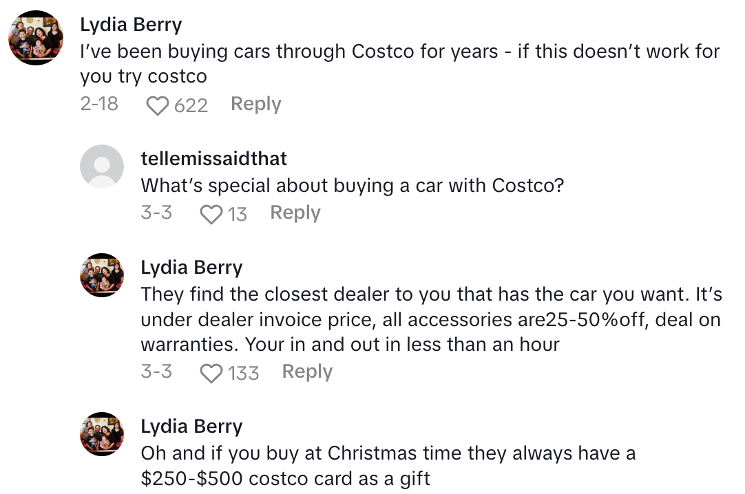
Task: Click the "What's special about buying" comment text
Action: point(352,186)
